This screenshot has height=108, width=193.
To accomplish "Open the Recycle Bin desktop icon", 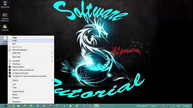I will tap(5, 4).
